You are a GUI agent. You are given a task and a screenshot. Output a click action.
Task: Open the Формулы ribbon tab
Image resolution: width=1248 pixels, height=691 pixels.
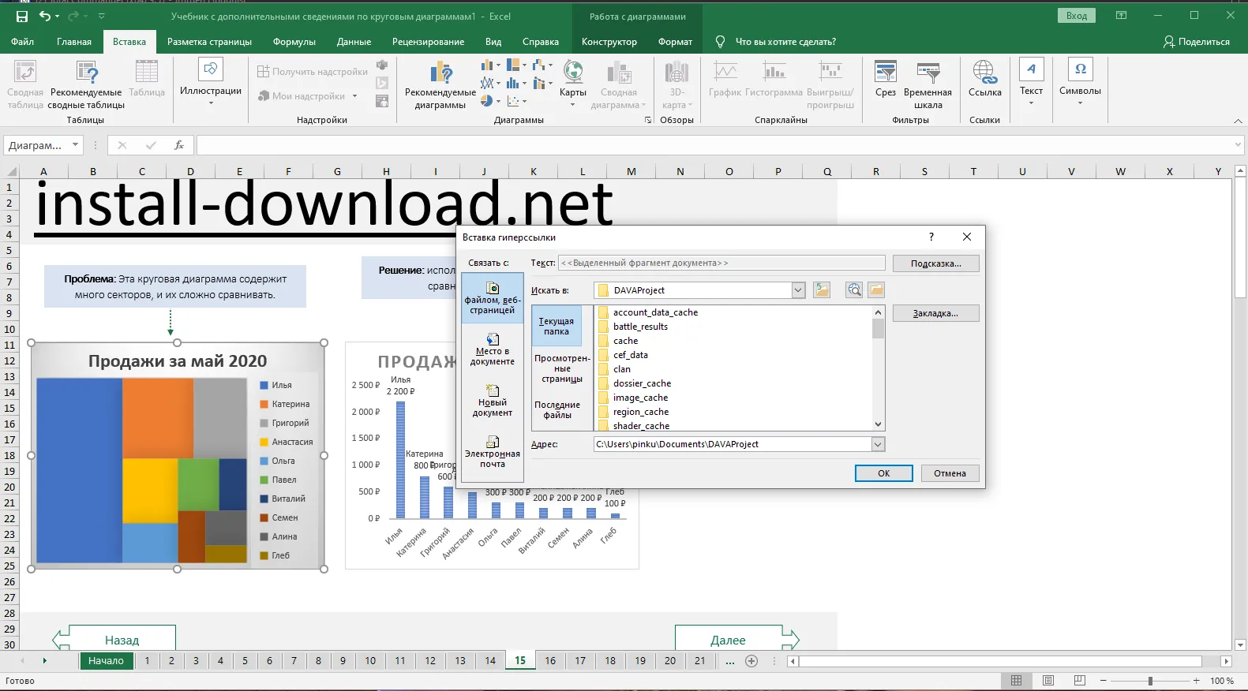click(x=294, y=42)
